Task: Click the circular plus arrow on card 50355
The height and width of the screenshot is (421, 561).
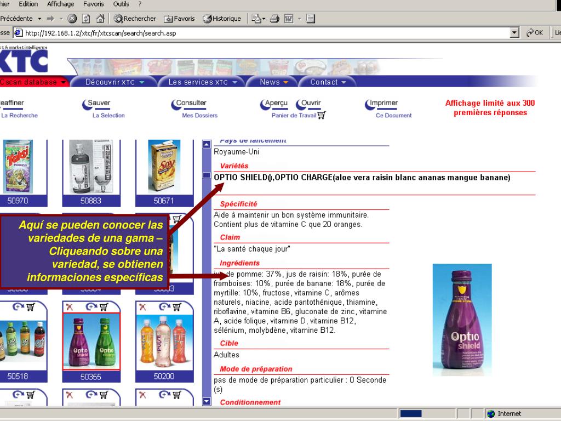Action: tap(91, 307)
